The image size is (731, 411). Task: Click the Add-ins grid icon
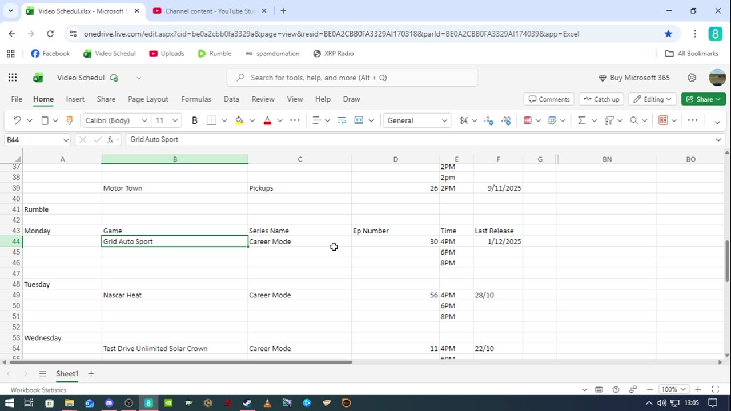663,120
